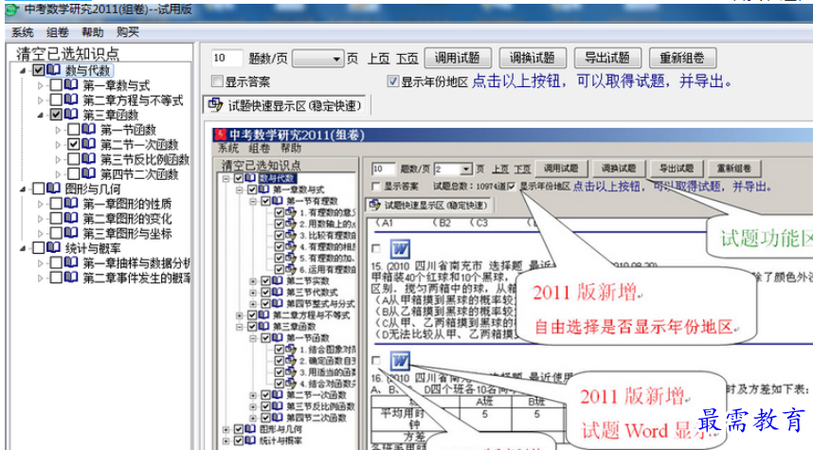Image resolution: width=813 pixels, height=450 pixels.
Task: Click the book icon beside 第三节反比例函数
Action: pos(89,158)
